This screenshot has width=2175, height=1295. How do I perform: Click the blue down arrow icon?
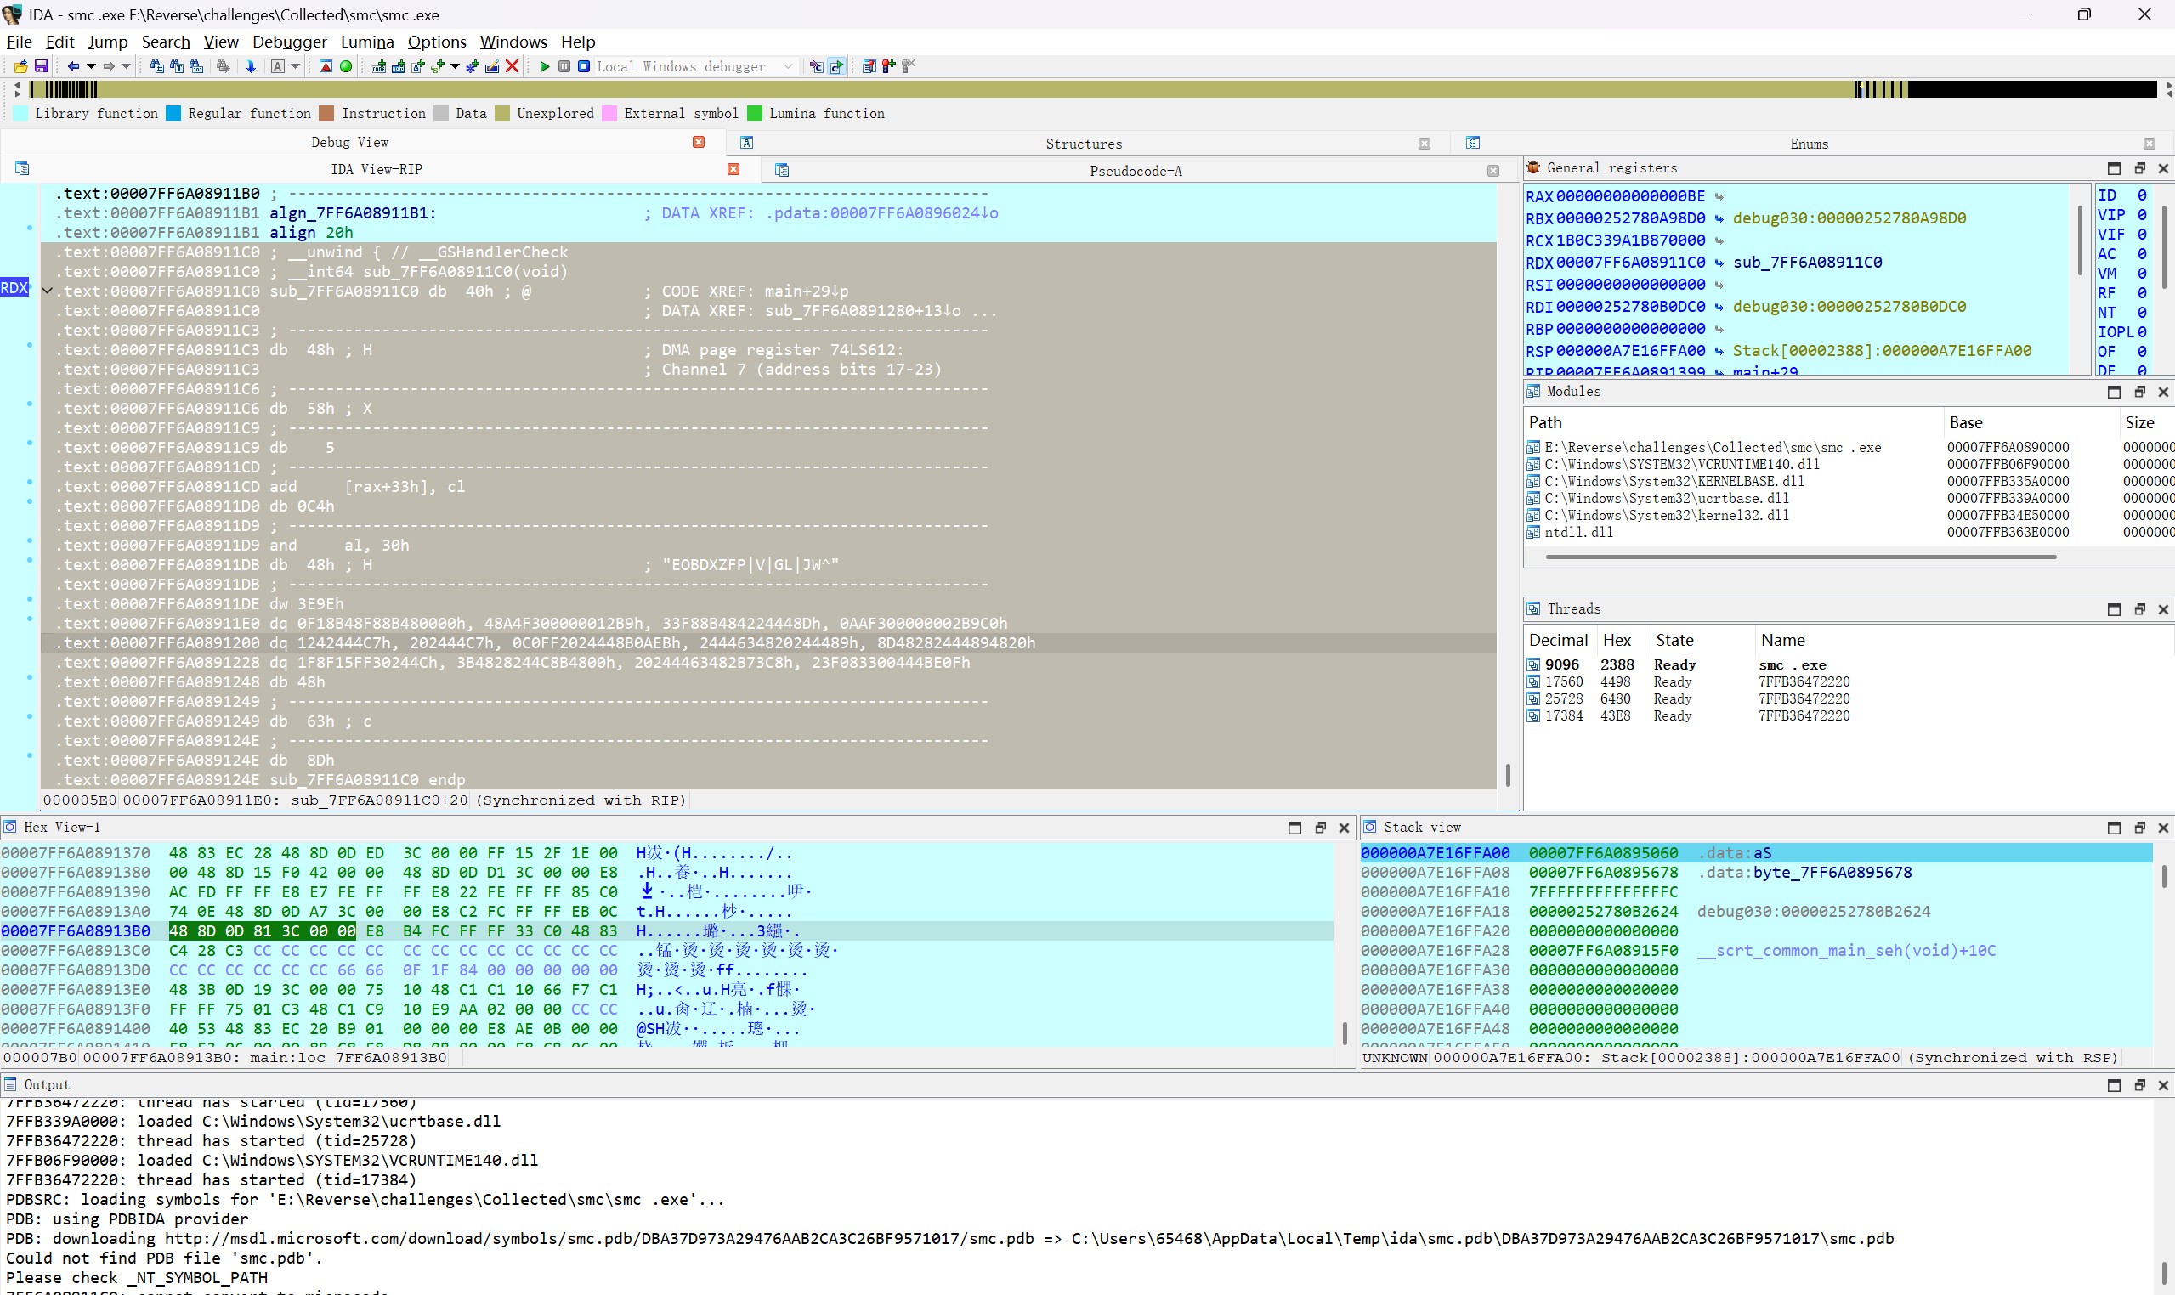[x=252, y=66]
